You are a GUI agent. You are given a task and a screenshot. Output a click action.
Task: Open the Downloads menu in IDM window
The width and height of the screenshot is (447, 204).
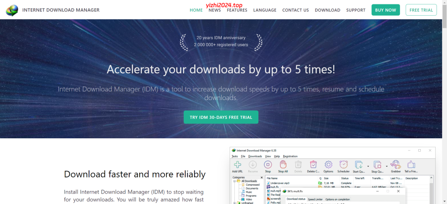[255, 156]
